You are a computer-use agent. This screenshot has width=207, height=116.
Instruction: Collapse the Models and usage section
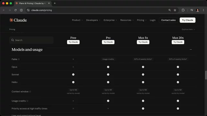(191, 50)
